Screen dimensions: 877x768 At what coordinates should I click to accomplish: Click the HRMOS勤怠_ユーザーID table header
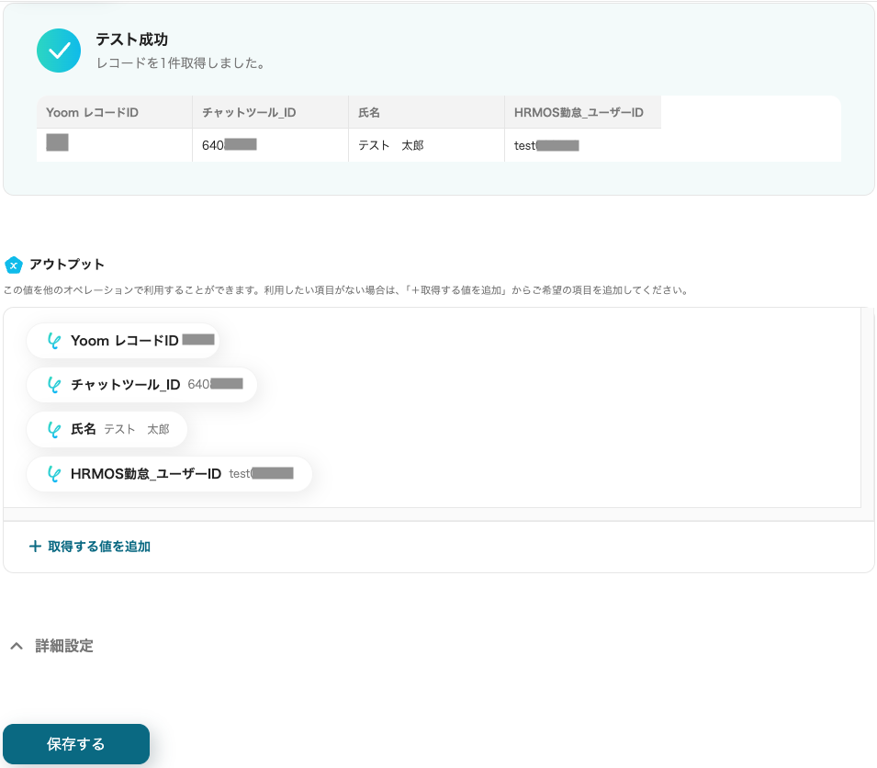[x=583, y=112]
